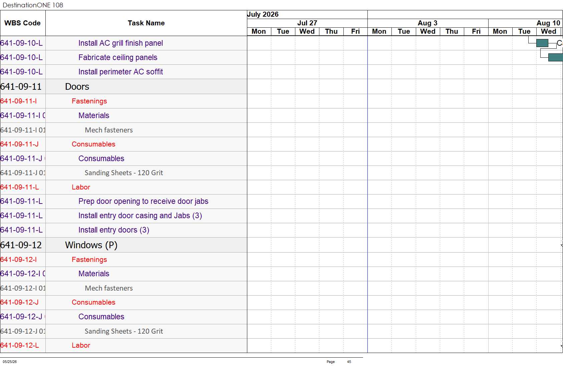Click the Fri column of Jul 27 week
The width and height of the screenshot is (563, 366).
(x=355, y=31)
